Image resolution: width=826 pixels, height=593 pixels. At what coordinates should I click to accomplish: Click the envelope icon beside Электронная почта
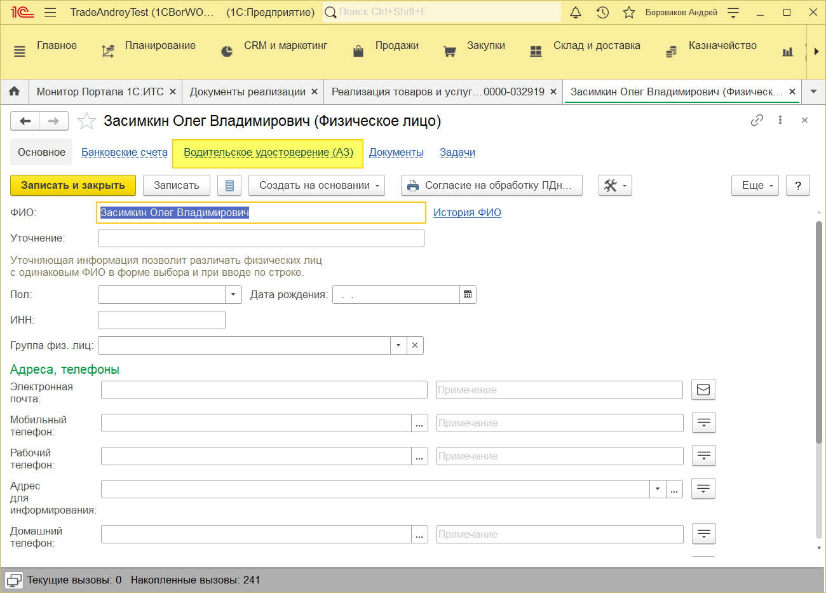(x=703, y=390)
